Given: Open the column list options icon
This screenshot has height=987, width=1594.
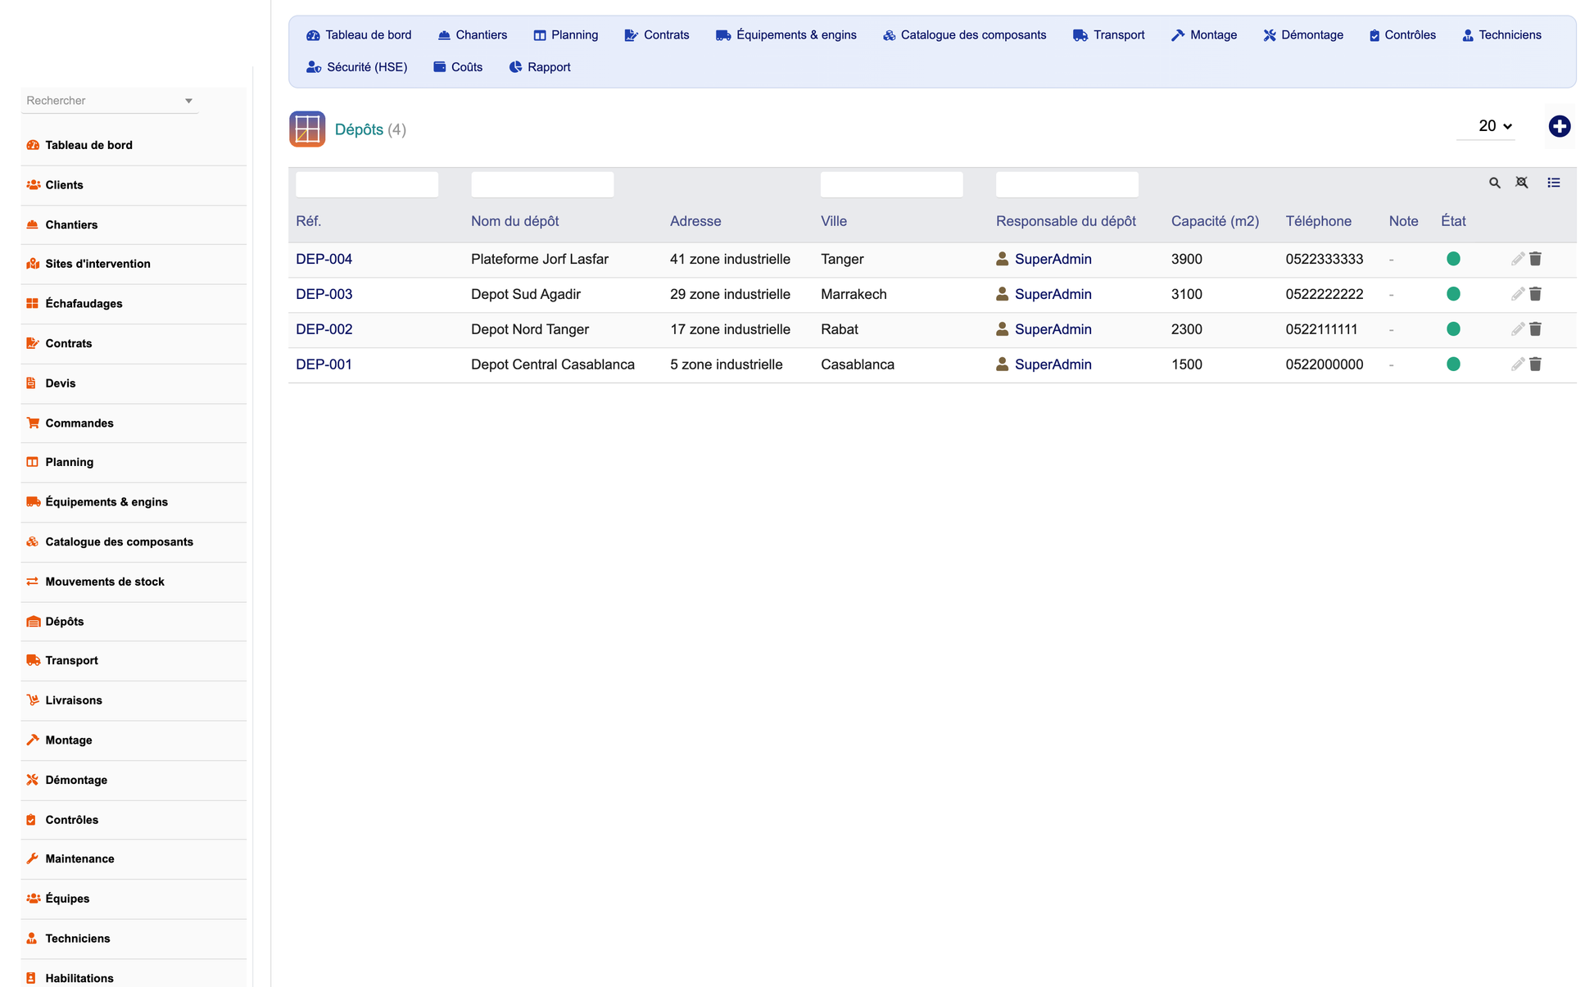Looking at the screenshot, I should coord(1553,183).
